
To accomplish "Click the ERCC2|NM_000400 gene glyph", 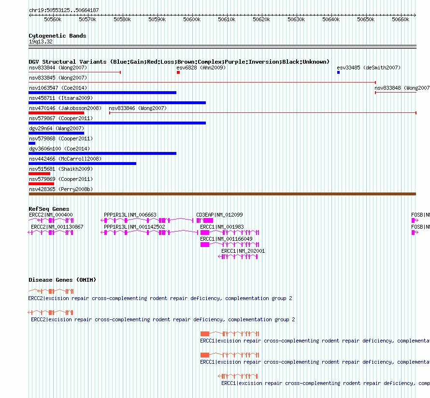I will [x=51, y=220].
